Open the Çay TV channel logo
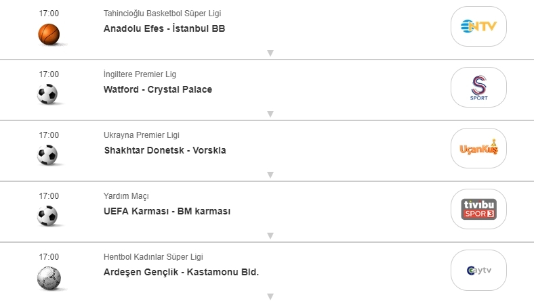This screenshot has width=534, height=301. (x=478, y=270)
